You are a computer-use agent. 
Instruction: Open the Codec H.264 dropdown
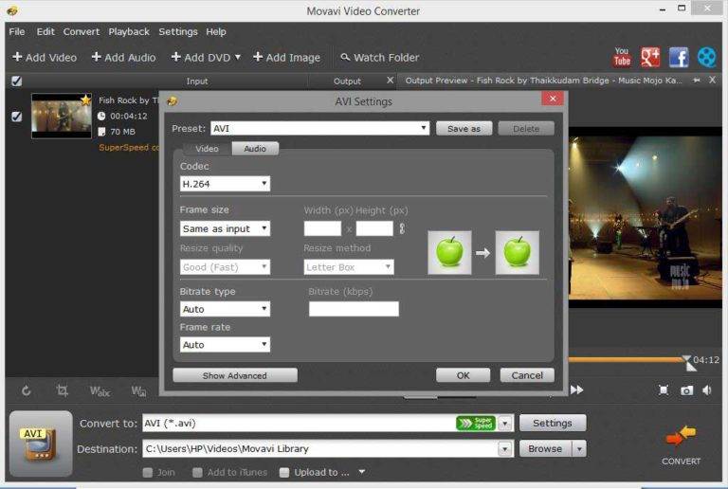coord(225,184)
